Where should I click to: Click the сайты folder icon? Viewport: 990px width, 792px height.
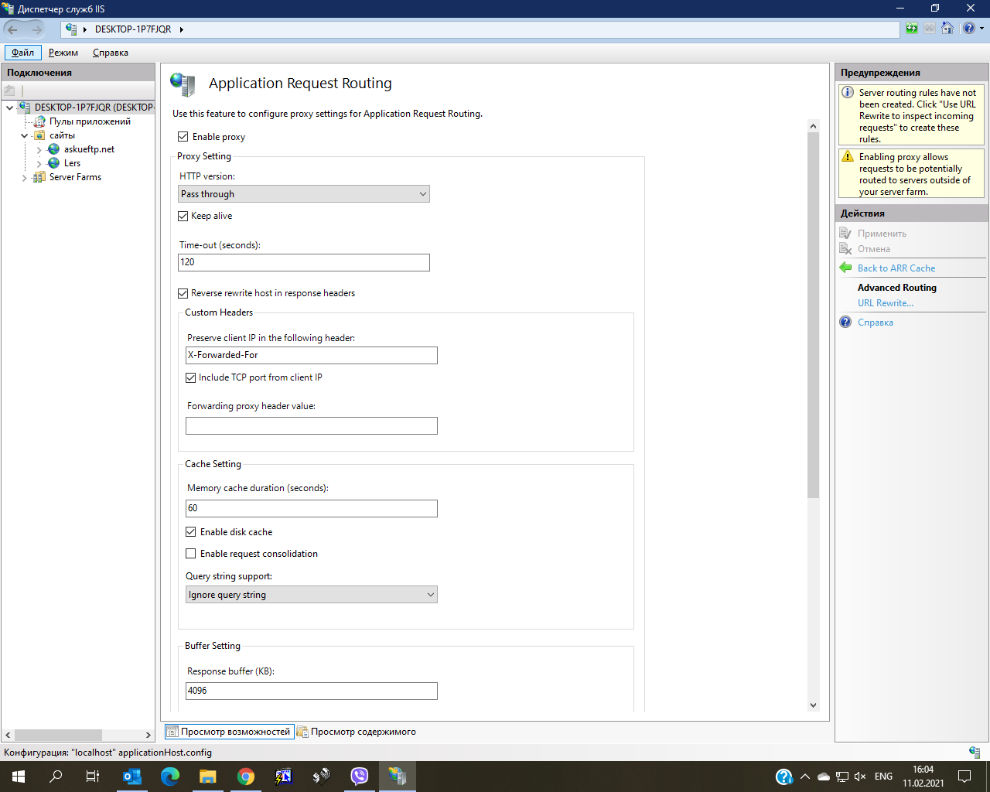39,135
